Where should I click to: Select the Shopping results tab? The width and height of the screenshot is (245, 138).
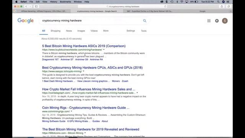(56, 31)
